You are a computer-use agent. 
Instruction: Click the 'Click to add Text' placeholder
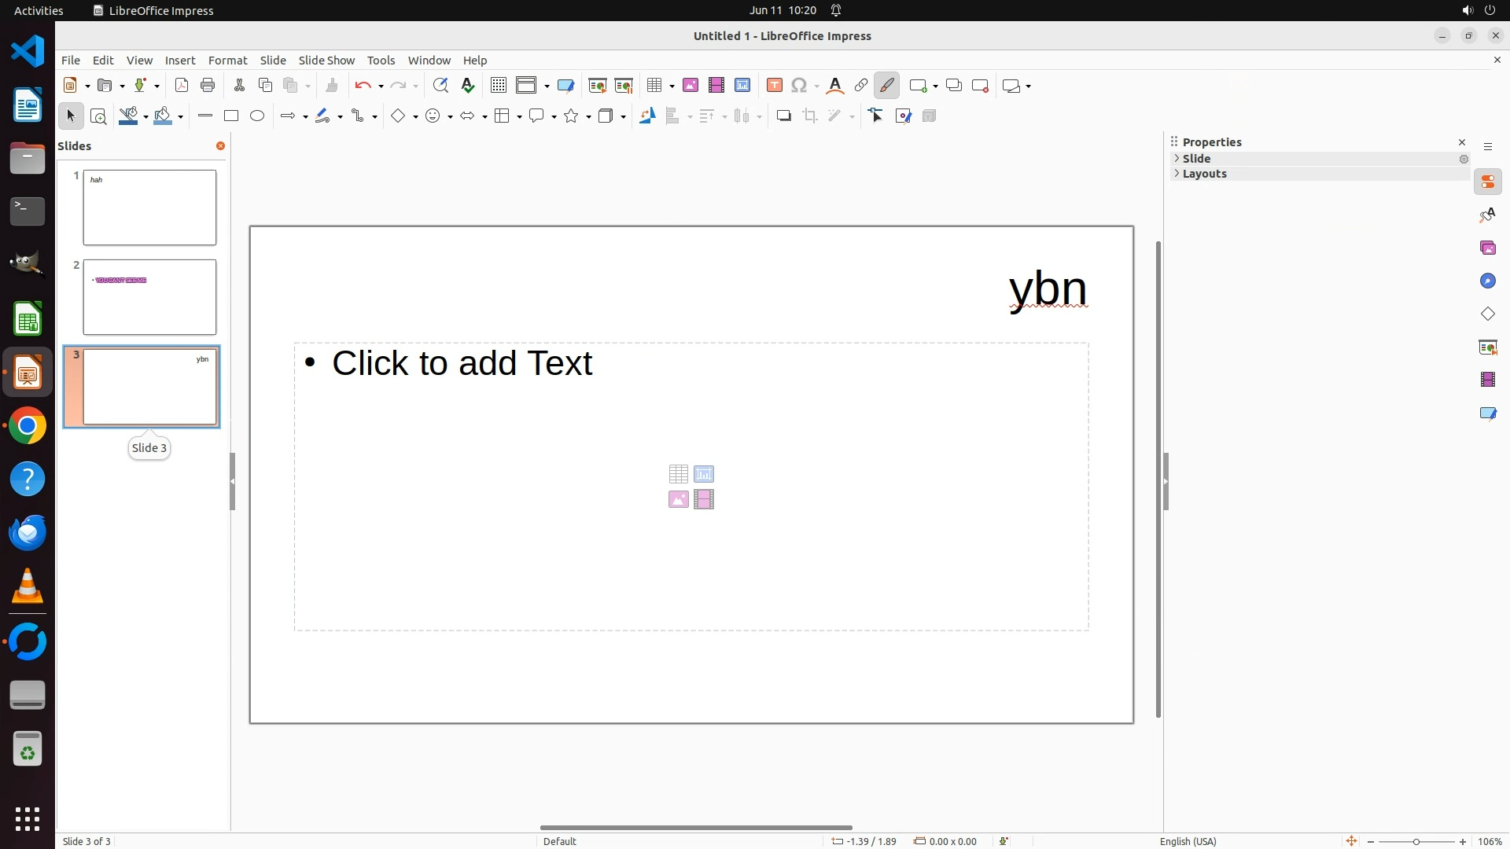pyautogui.click(x=462, y=363)
